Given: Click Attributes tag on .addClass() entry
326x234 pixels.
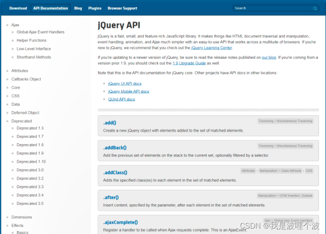Looking at the screenshot, I should 248,171.
